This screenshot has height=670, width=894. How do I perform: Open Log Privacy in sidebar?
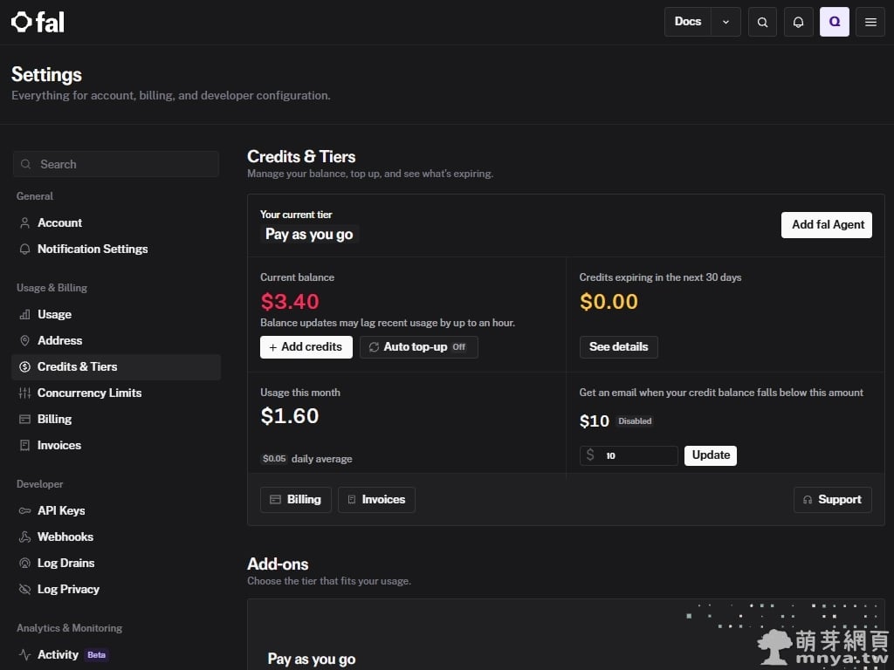tap(116, 590)
